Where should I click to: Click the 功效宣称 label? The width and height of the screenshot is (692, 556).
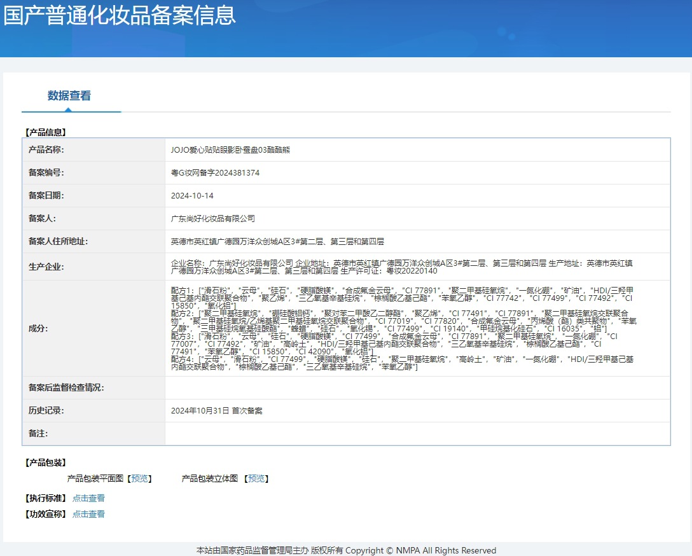pyautogui.click(x=45, y=514)
